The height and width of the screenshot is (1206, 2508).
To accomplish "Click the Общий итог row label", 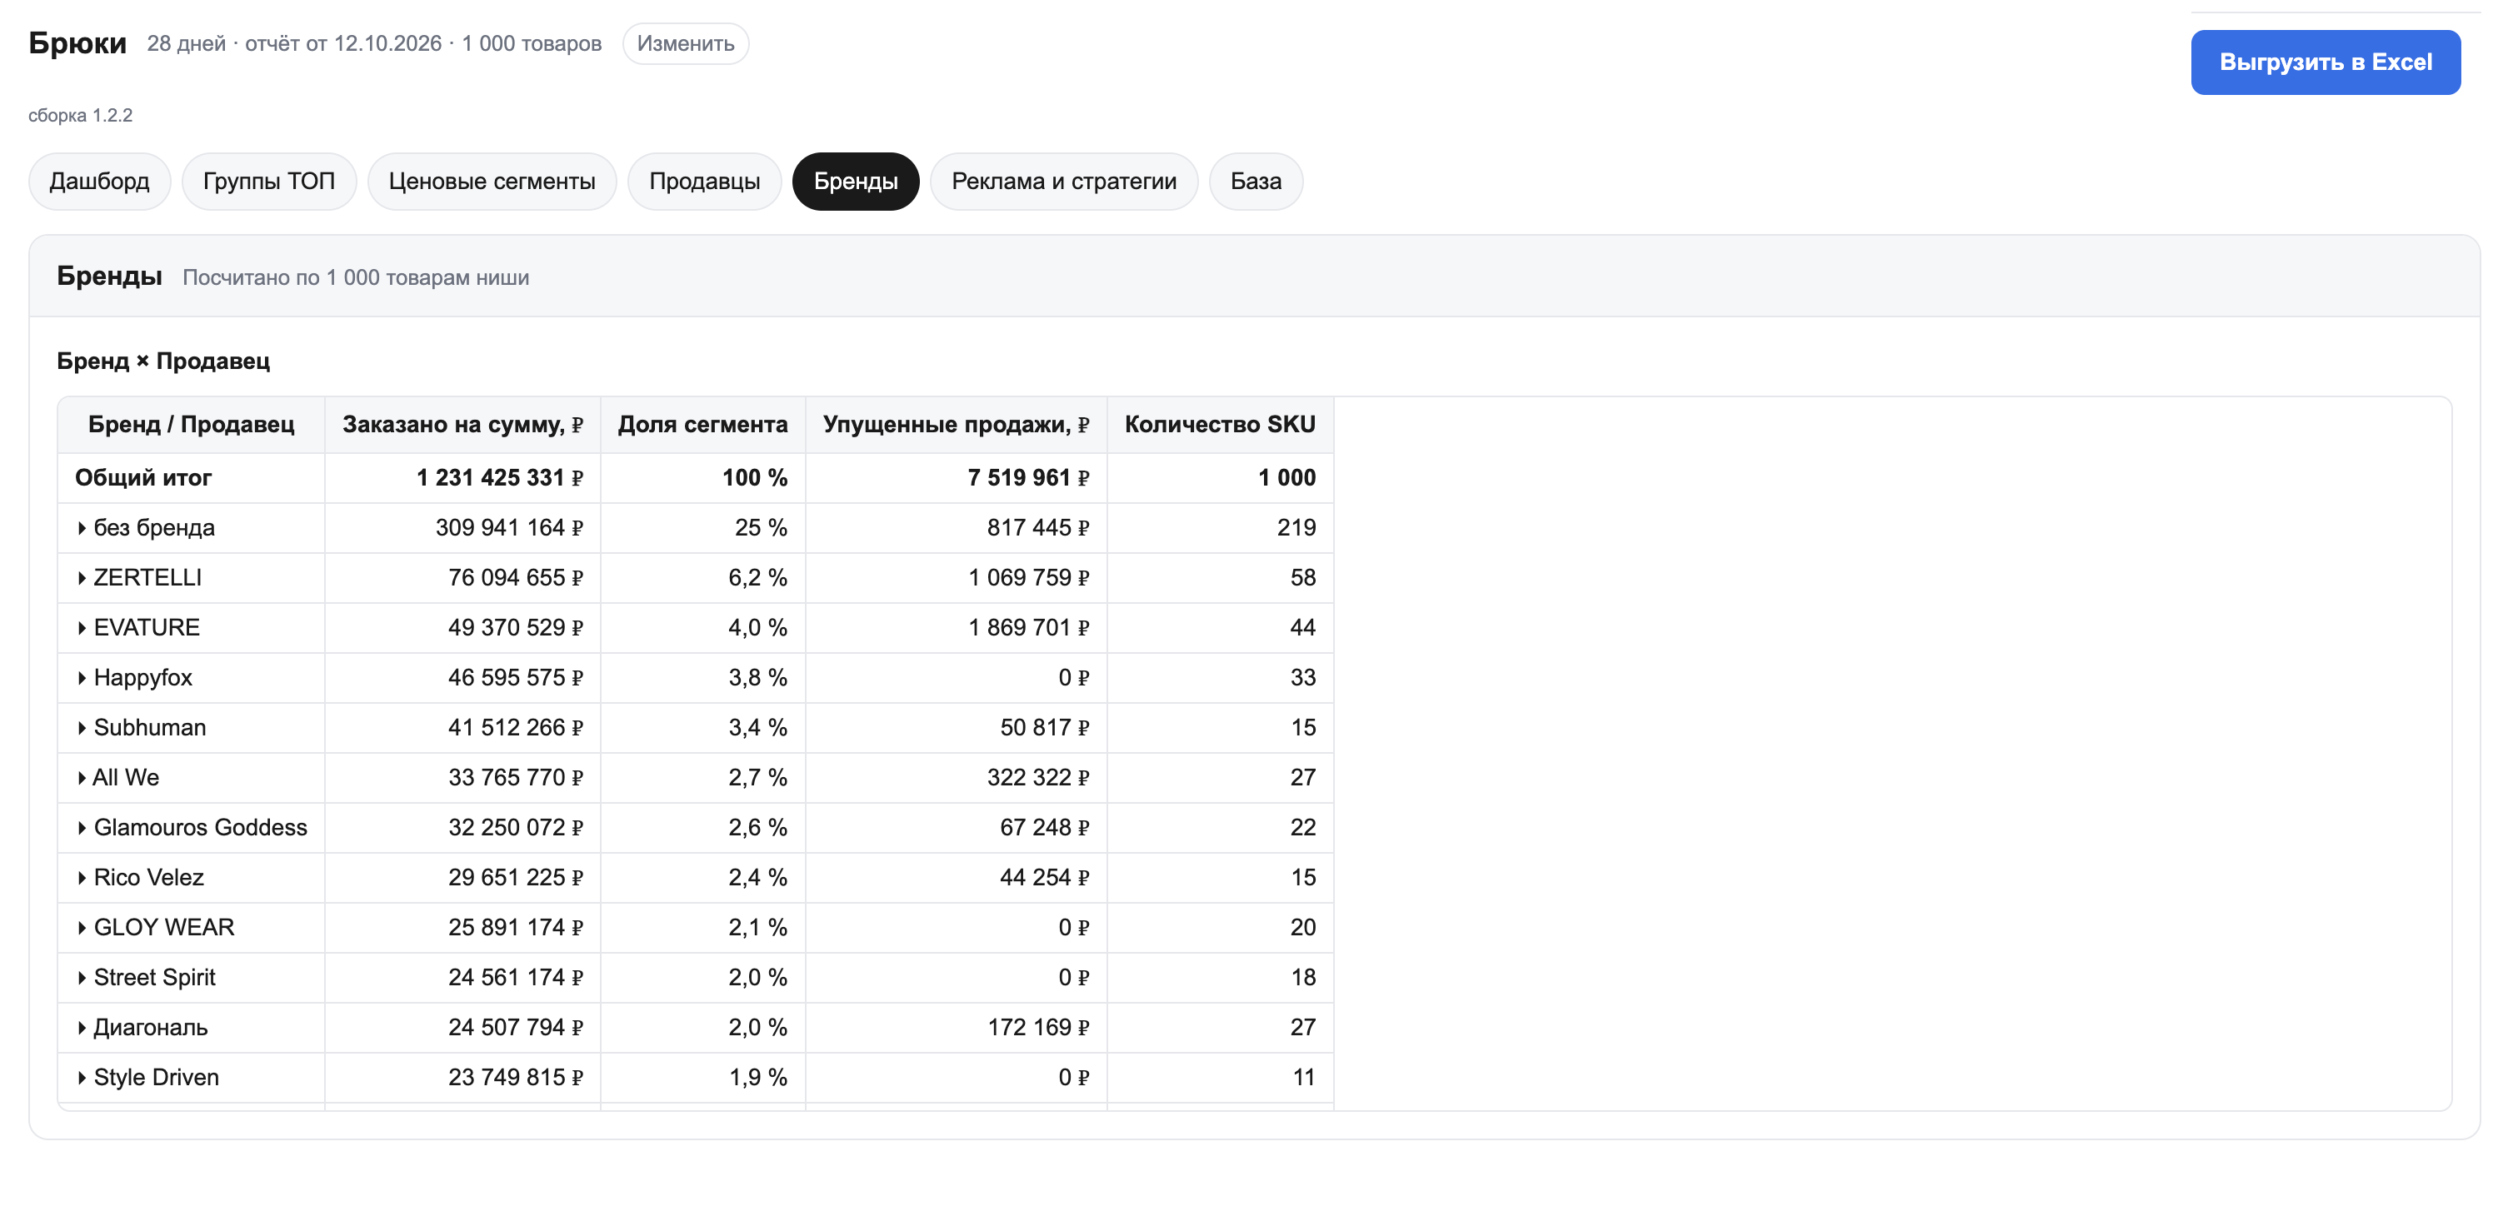I will click(143, 478).
